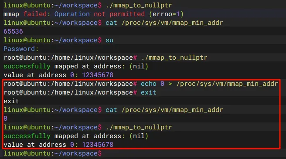Click the 'echo 0 > /proc/sys/vm/mmap_min_addr' command
Image resolution: width=286 pixels, height=159 pixels.
tap(209, 84)
